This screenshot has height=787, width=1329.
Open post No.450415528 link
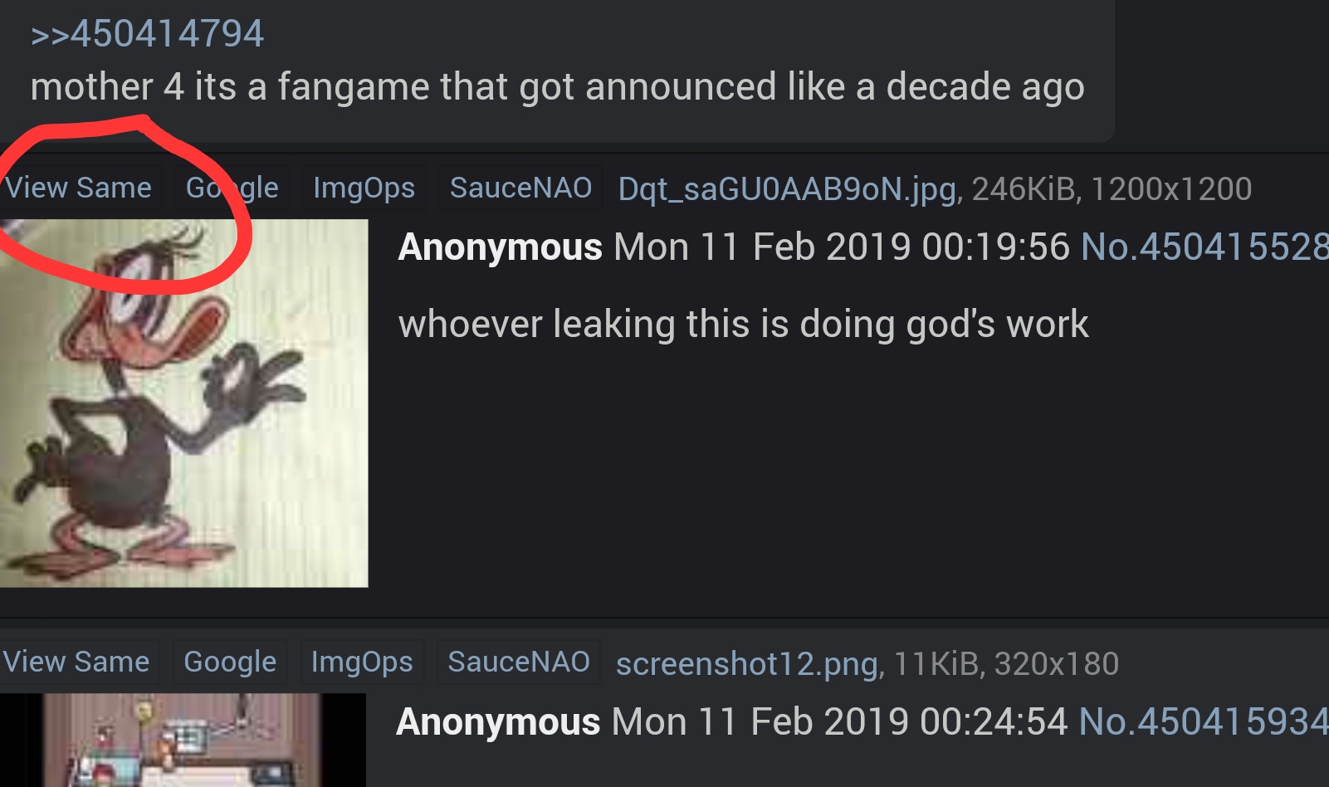(1204, 247)
